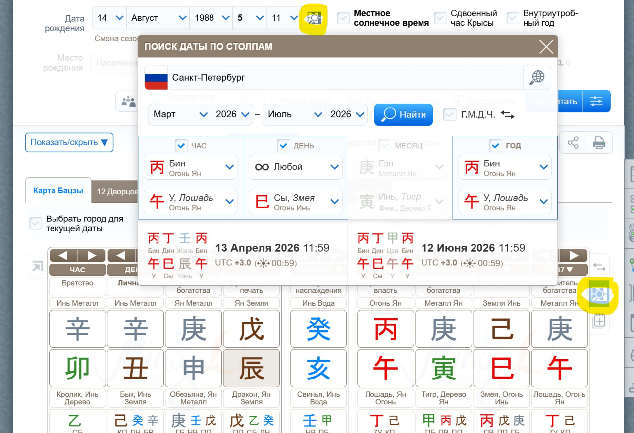Open the day stem Любой dropdown
Image resolution: width=634 pixels, height=433 pixels.
295,167
